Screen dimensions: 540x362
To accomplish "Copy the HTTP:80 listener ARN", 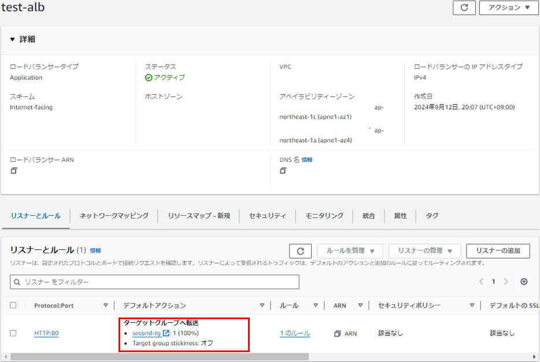I will pyautogui.click(x=337, y=334).
